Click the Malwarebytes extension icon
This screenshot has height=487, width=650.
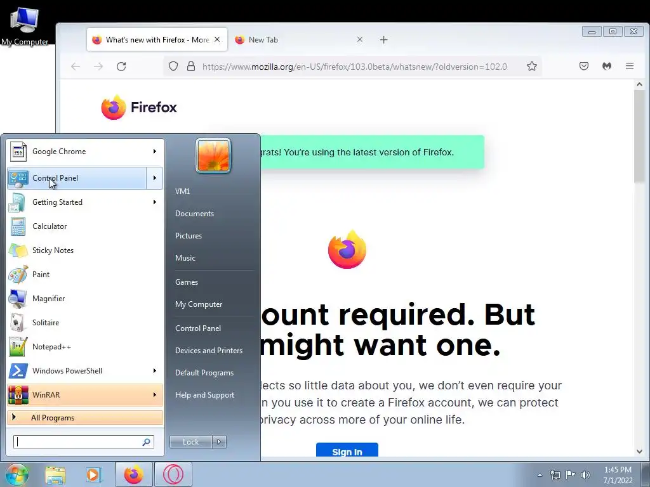607,66
